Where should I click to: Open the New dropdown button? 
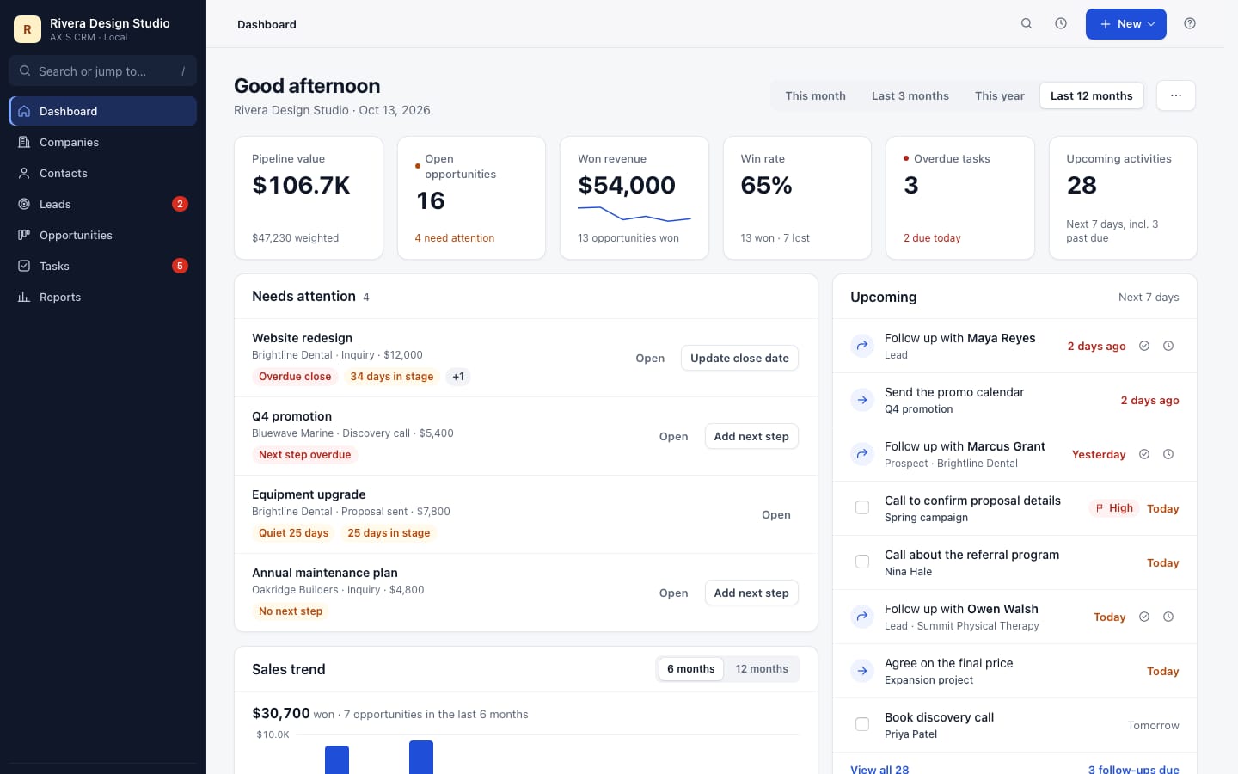point(1125,24)
